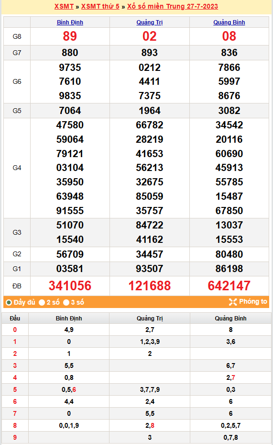
Task: Click G4 number 47580
Action: click(x=70, y=125)
